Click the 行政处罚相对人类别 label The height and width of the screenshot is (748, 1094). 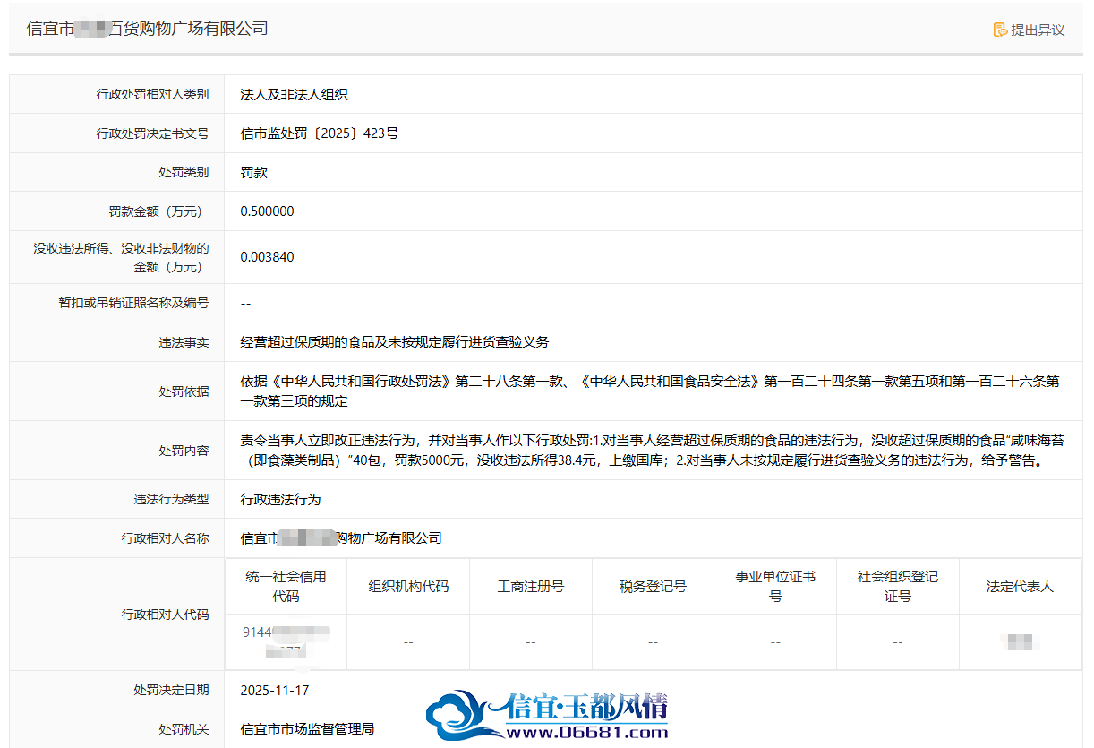(x=153, y=94)
